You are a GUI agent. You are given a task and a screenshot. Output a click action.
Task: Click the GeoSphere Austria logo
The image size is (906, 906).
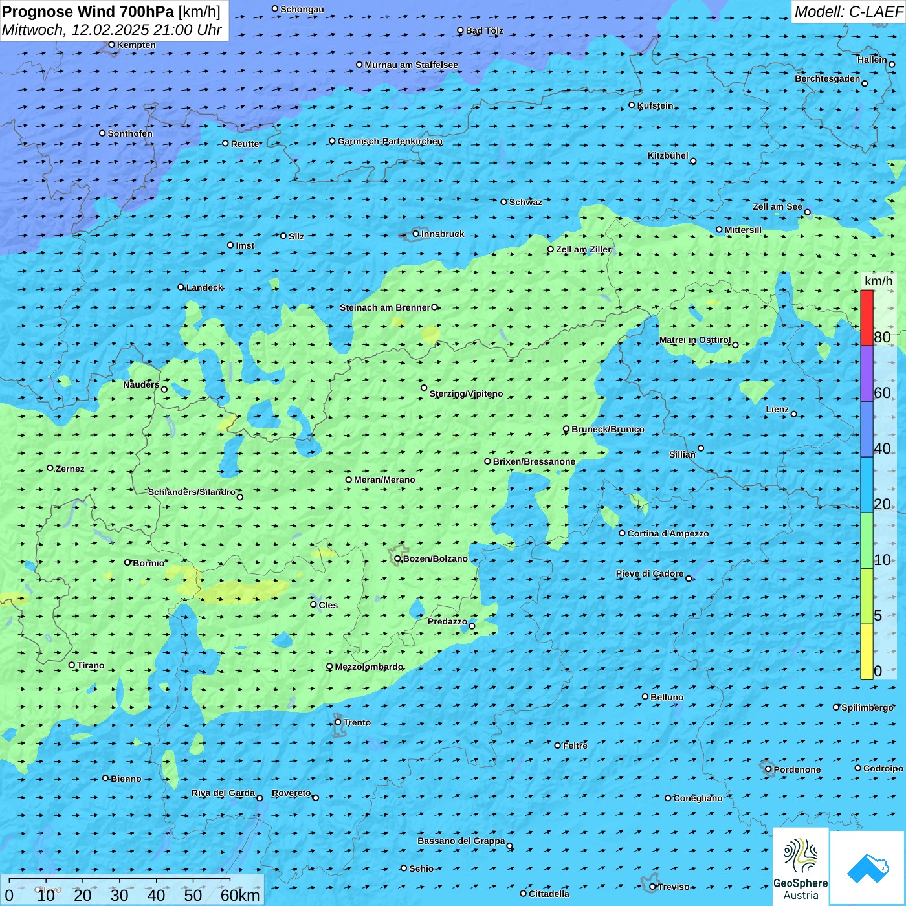[801, 867]
